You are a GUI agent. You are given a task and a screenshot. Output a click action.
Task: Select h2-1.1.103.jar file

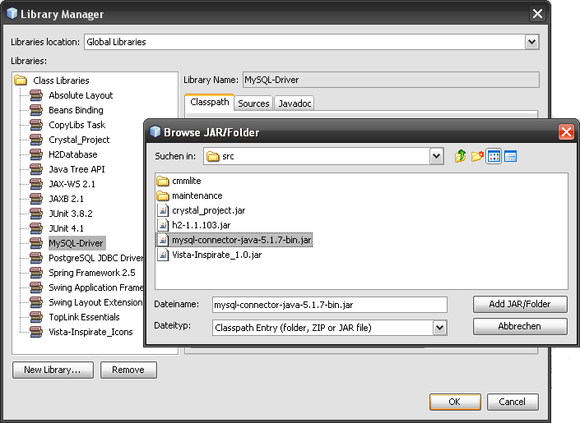[x=201, y=225]
